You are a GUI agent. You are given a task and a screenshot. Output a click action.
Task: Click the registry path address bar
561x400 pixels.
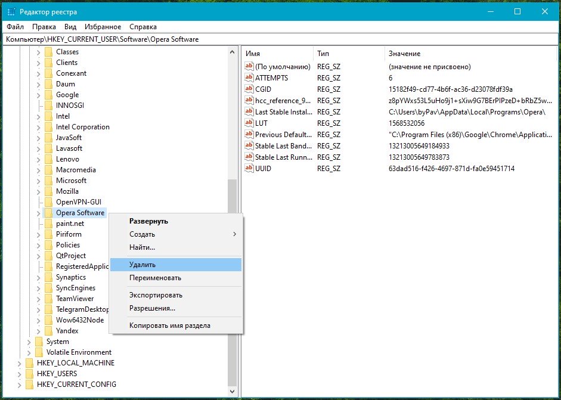(280, 39)
